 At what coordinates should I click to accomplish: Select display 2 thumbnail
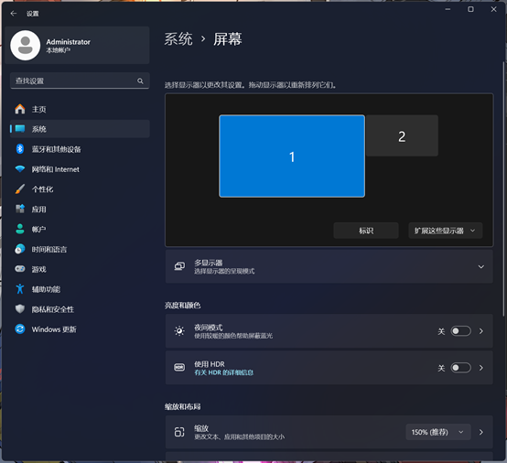click(x=402, y=135)
